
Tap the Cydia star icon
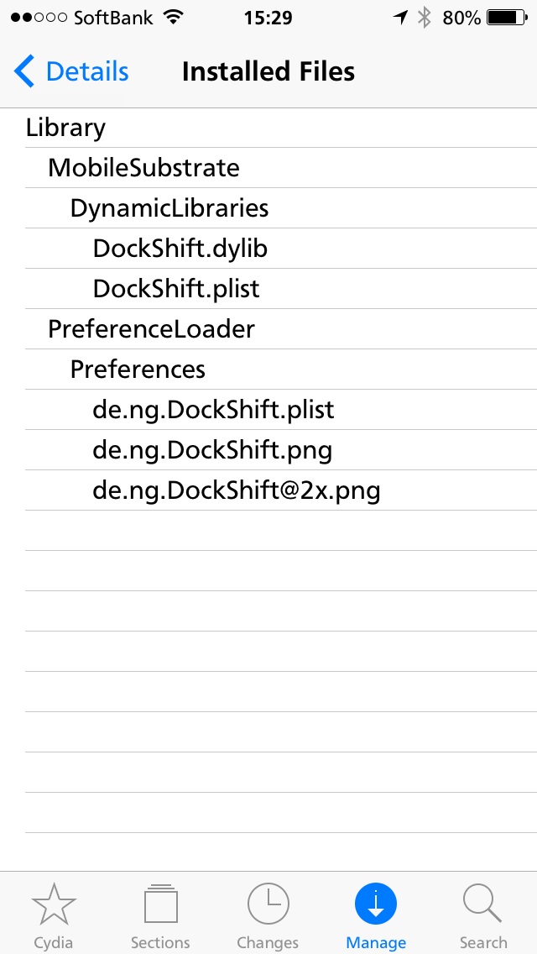point(54,904)
